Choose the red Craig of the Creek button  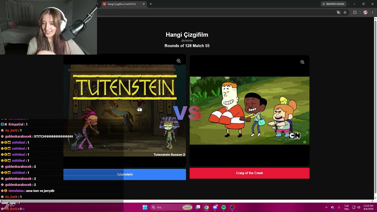[x=249, y=173]
